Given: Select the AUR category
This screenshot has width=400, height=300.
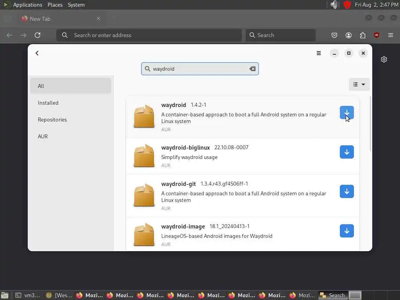Looking at the screenshot, I should pos(71,136).
